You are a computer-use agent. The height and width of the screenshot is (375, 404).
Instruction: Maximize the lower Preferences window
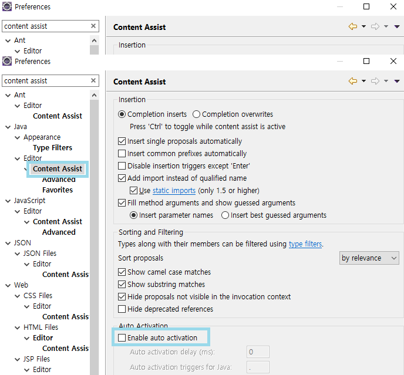click(366, 61)
